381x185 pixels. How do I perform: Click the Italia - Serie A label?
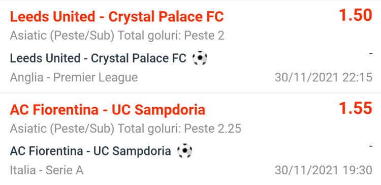tap(47, 170)
